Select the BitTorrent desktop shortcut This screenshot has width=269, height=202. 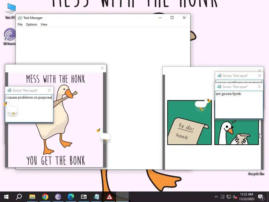10,36
